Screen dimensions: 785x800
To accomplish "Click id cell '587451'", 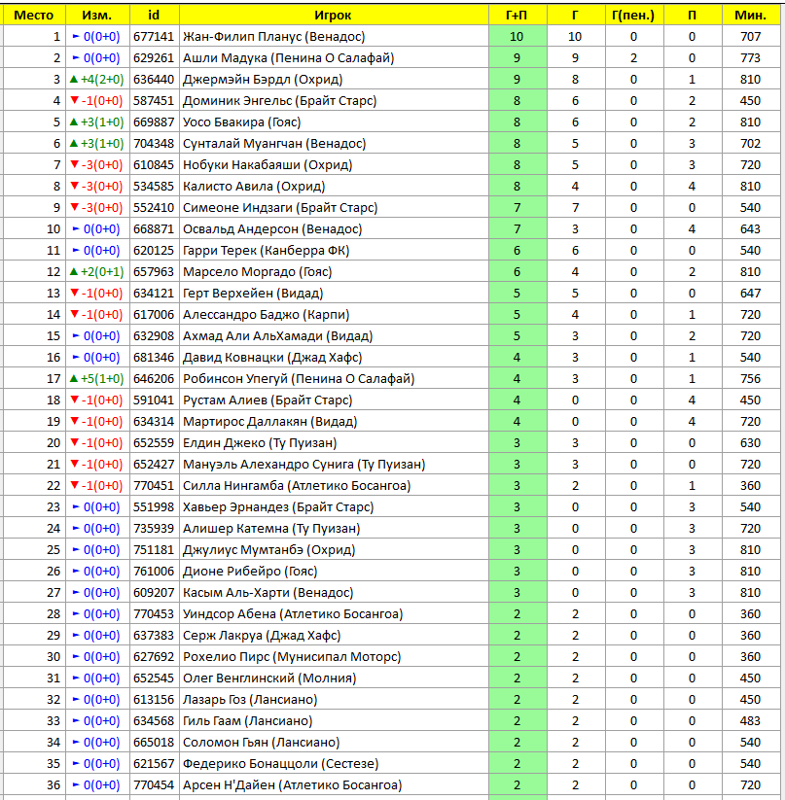I will (154, 101).
